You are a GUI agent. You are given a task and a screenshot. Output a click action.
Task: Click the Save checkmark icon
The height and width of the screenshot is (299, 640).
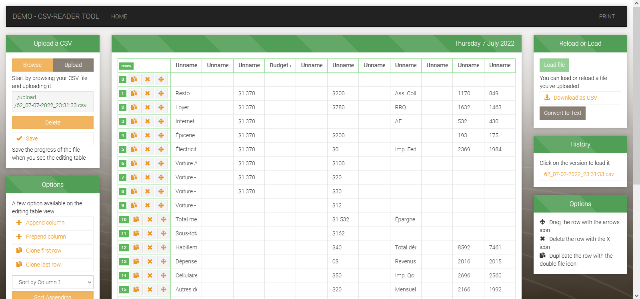(x=19, y=138)
